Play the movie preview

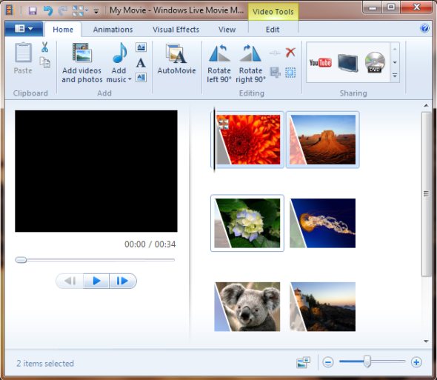click(96, 281)
